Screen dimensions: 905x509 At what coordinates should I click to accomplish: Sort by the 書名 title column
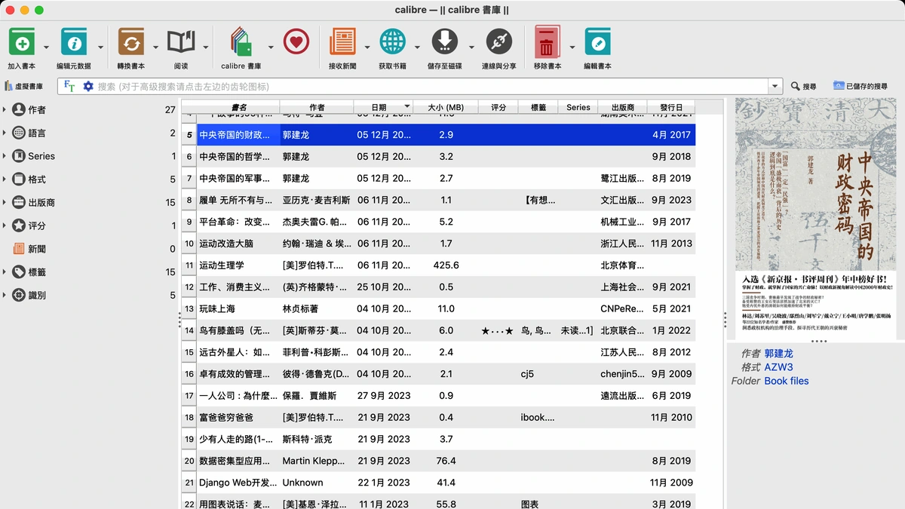click(239, 107)
